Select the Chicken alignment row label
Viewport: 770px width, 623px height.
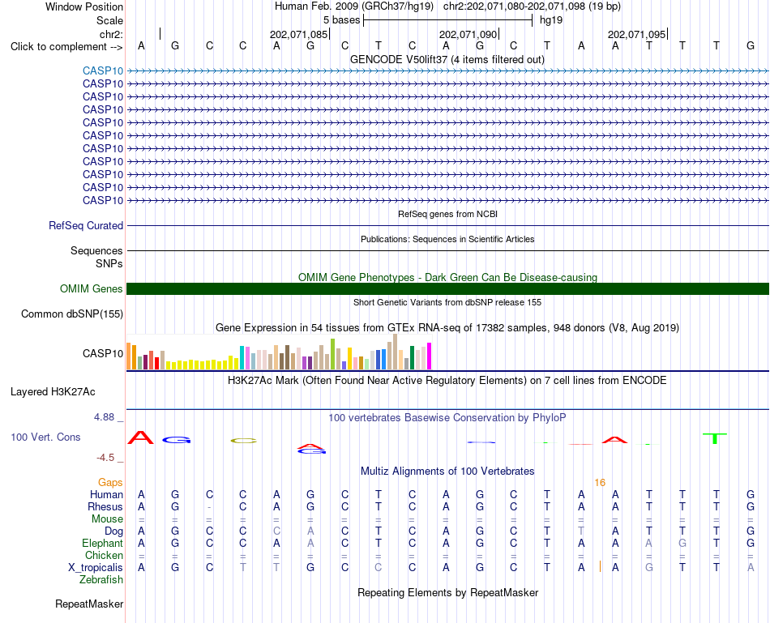104,555
